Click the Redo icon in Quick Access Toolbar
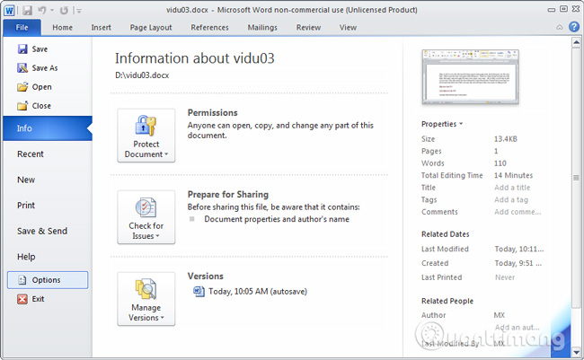 coord(64,10)
